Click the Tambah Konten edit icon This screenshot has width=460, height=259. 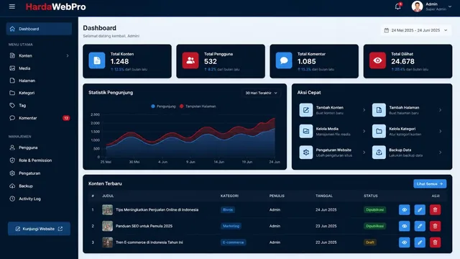coord(306,110)
